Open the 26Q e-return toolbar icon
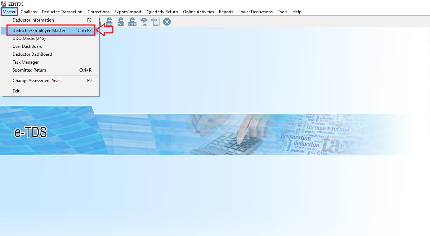The width and height of the screenshot is (430, 236). 109,21
